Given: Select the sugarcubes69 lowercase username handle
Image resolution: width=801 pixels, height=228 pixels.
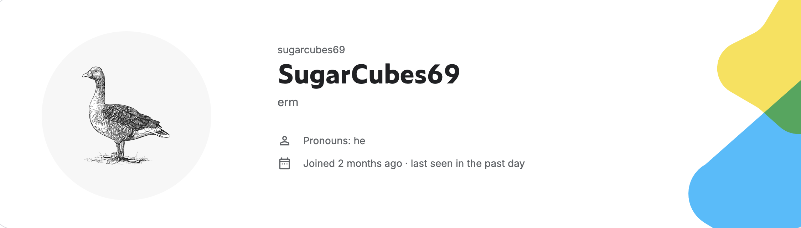Looking at the screenshot, I should point(311,50).
